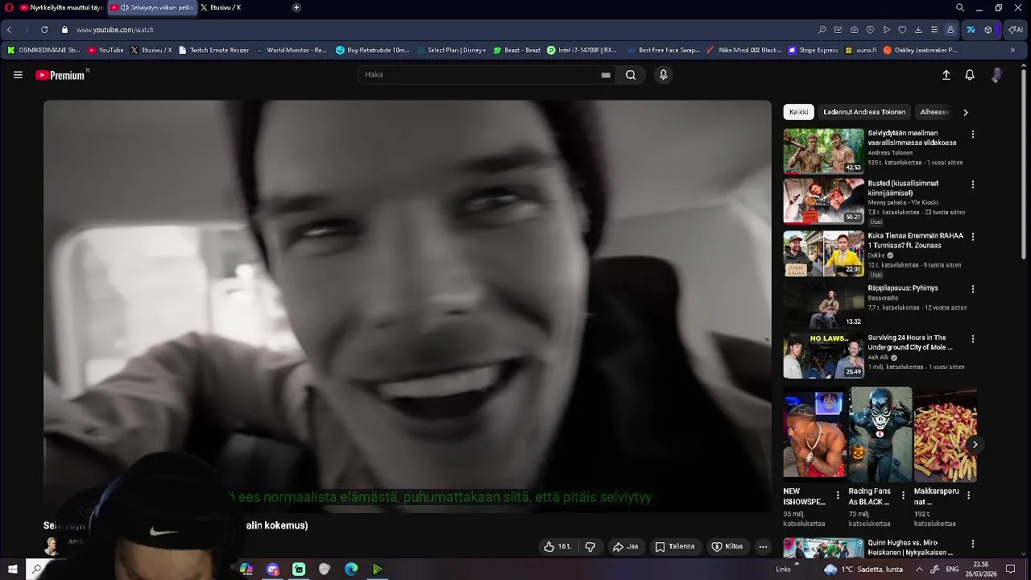Open options for Selviydytään maailman video

pyautogui.click(x=972, y=135)
